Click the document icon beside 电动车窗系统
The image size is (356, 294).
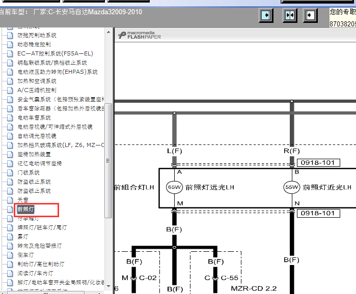[10, 117]
